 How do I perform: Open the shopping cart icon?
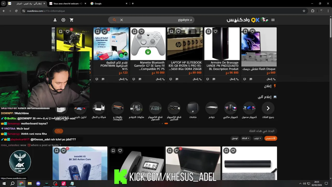pos(72,20)
